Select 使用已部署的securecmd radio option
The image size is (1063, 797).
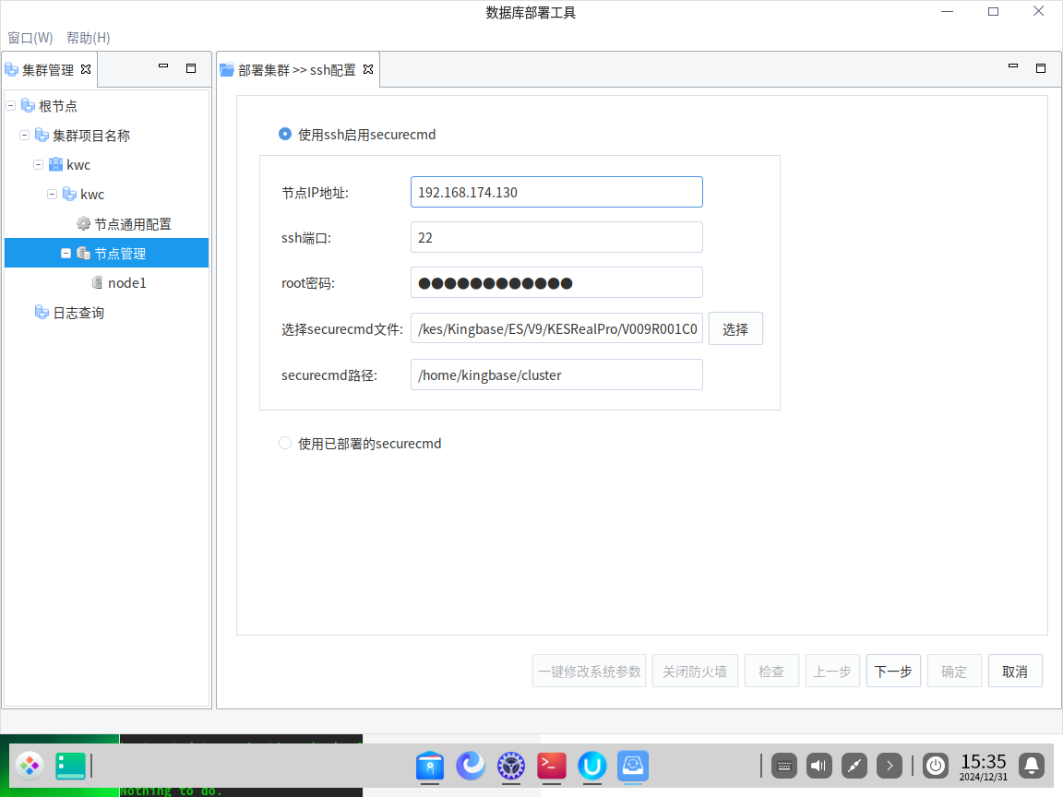285,444
